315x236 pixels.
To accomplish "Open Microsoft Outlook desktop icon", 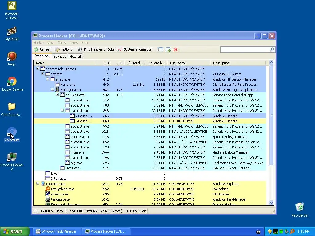I will coord(12,10).
